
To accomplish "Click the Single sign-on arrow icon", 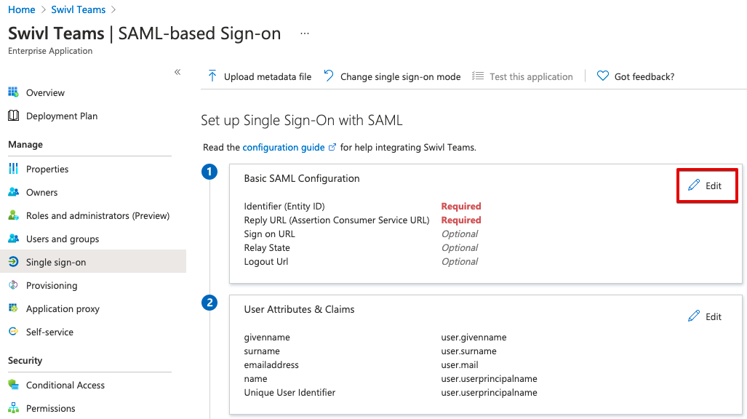I will 13,262.
